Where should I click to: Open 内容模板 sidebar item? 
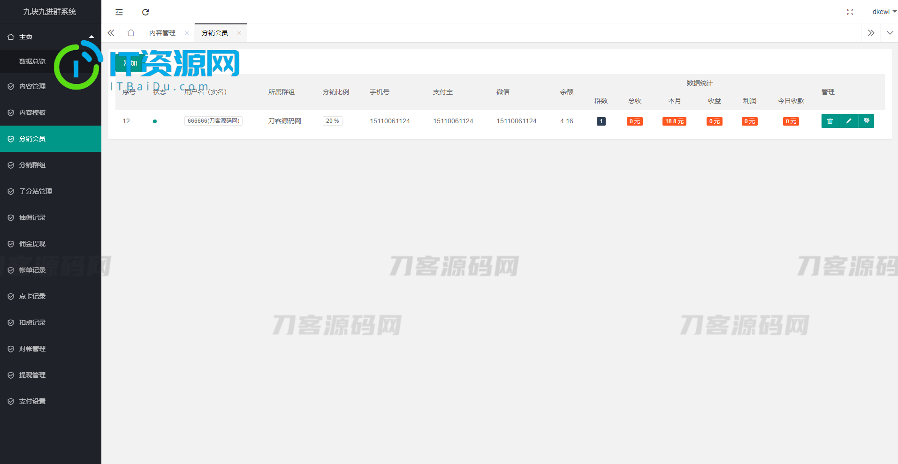click(x=51, y=112)
